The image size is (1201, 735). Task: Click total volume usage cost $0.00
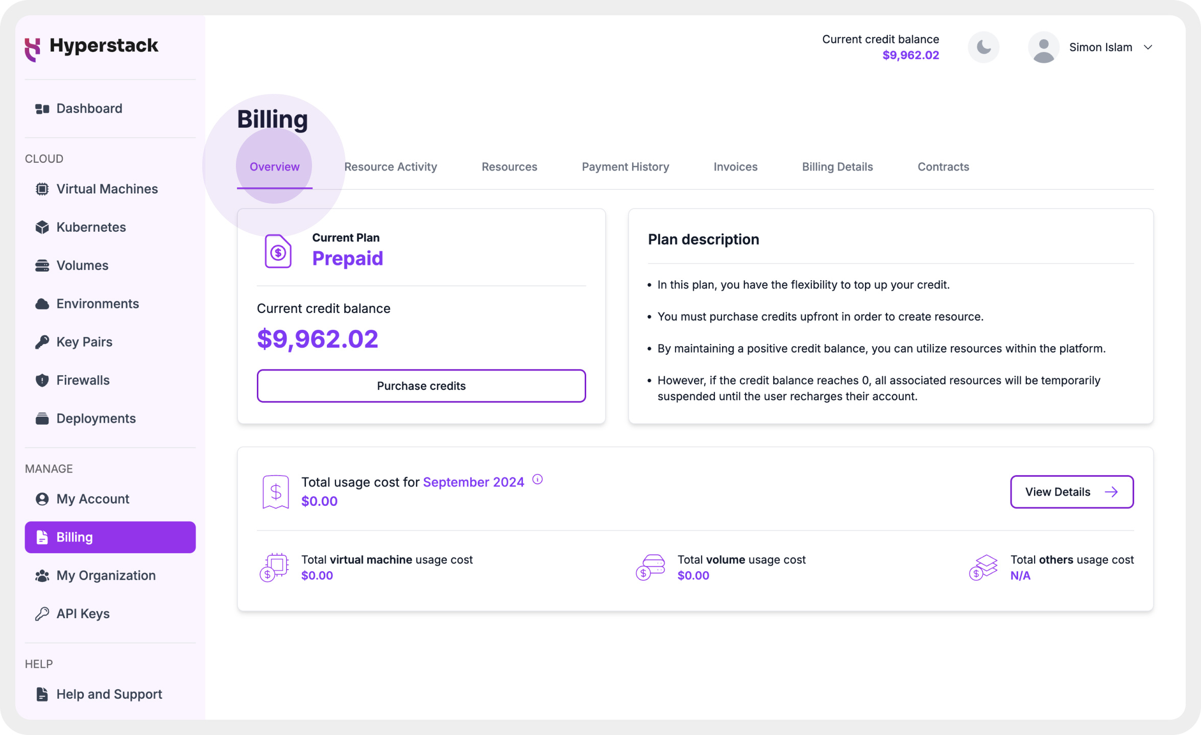tap(693, 576)
